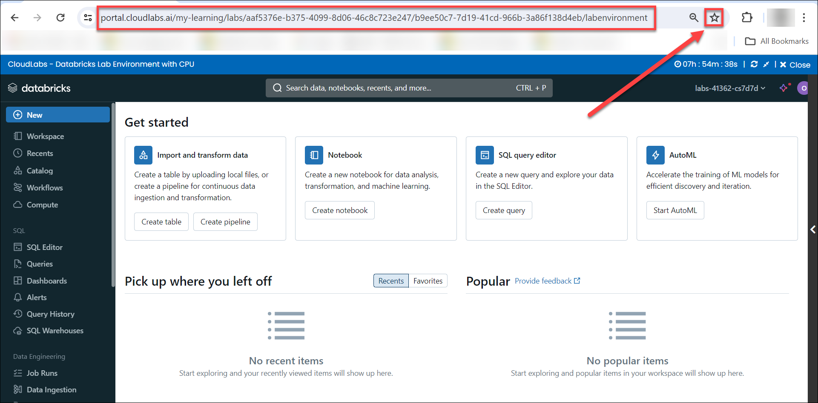Click the sidebar vertical scrollbar

pos(113,196)
